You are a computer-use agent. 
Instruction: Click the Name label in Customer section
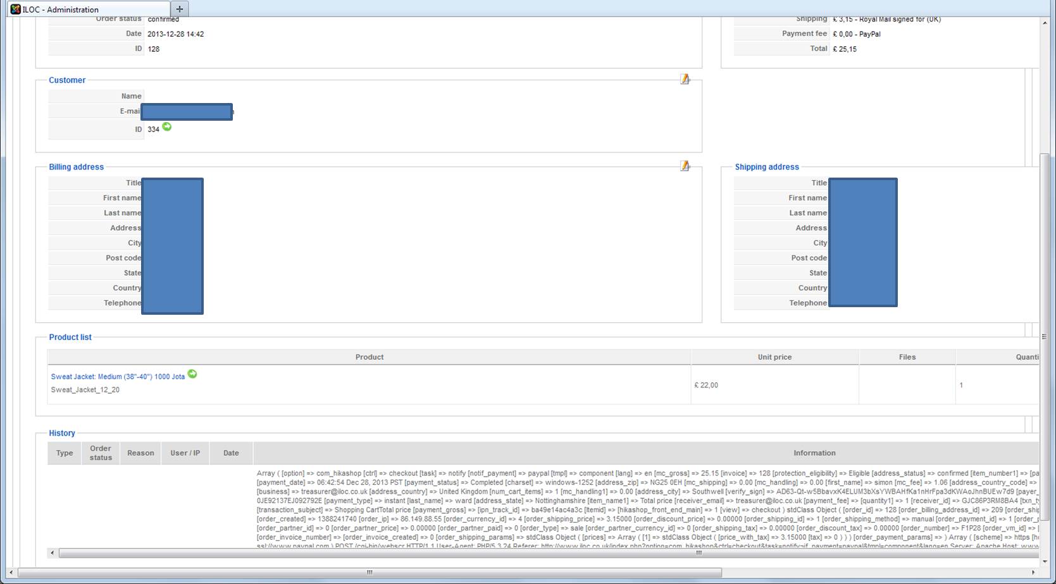[132, 96]
